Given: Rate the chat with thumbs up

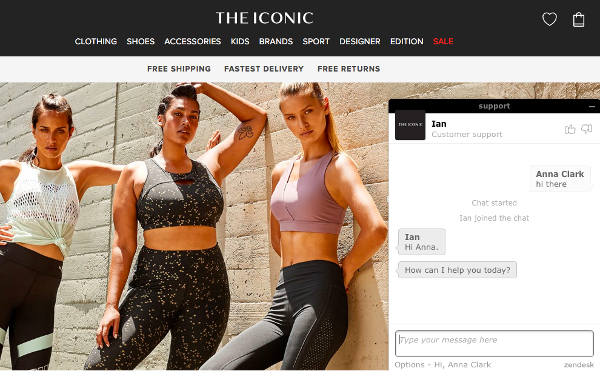Looking at the screenshot, I should [x=570, y=129].
